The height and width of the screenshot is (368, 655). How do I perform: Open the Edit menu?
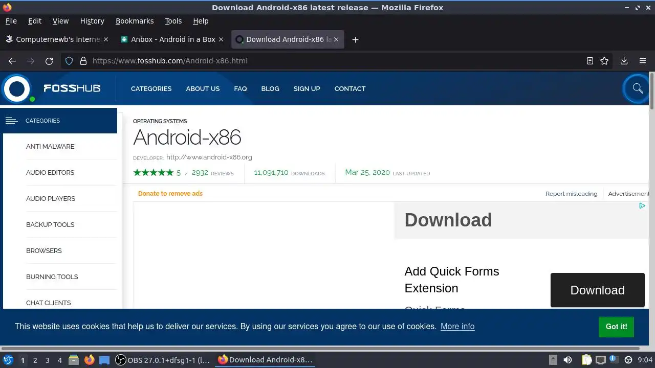coord(35,21)
